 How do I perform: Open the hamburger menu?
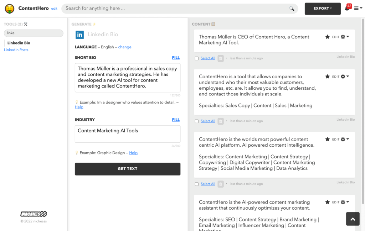(x=356, y=9)
